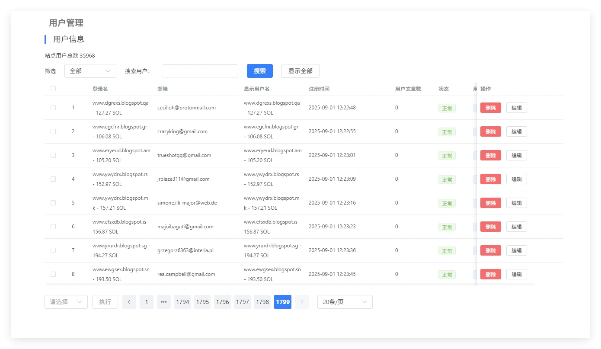Viewport: 601px width, 349px height.
Task: Go to page 1794
Action: pos(182,302)
